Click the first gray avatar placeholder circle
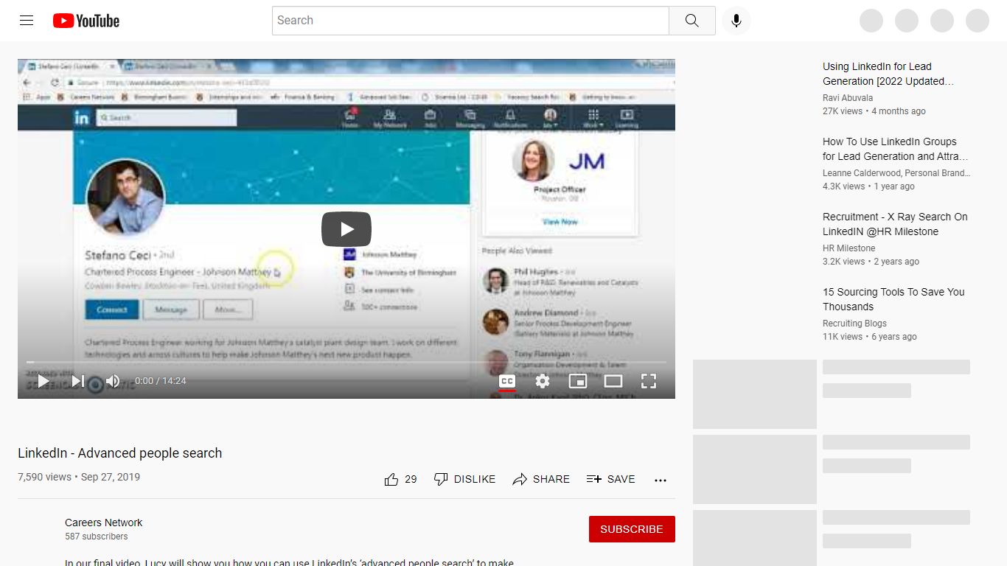The image size is (1007, 566). tap(871, 21)
